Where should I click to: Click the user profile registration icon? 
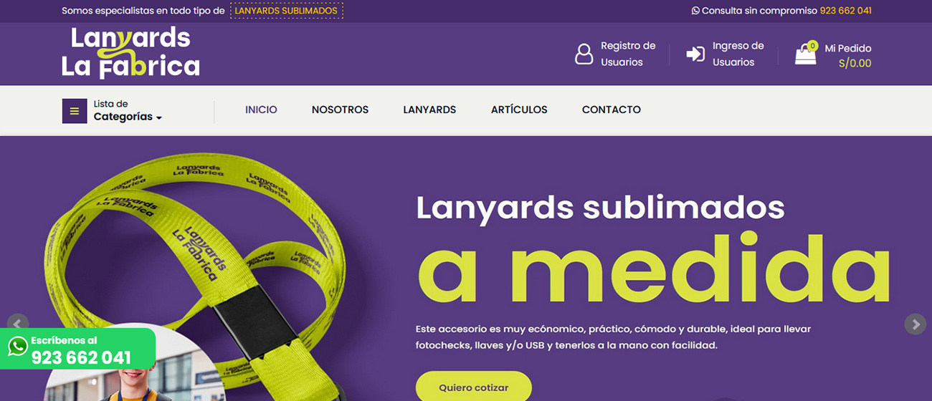[x=584, y=54]
